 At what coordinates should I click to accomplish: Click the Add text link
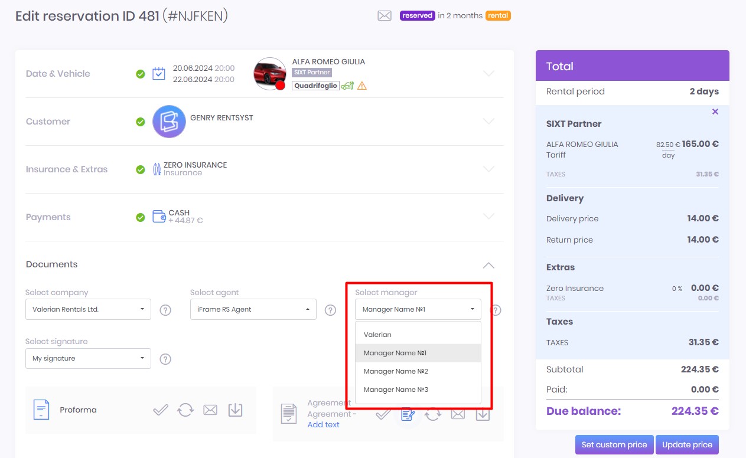[x=323, y=424]
